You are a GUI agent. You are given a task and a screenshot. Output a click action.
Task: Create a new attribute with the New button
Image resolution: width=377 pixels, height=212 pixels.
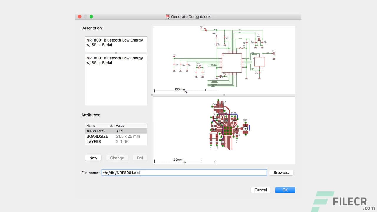93,158
